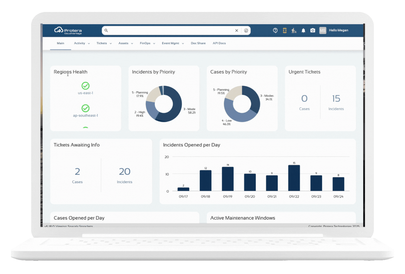Click the us-east-1 green health checkmark
This screenshot has height=274, width=405.
(x=86, y=86)
